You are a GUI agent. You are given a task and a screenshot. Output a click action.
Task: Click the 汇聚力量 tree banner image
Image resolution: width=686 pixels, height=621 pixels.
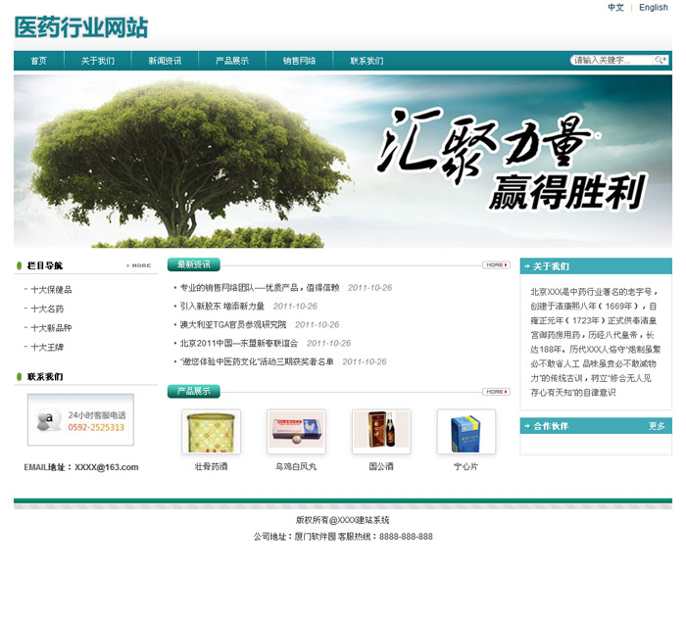[x=343, y=162]
